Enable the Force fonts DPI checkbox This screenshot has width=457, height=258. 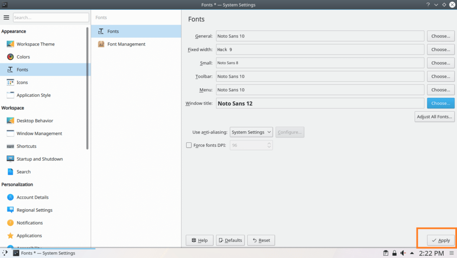(x=189, y=145)
